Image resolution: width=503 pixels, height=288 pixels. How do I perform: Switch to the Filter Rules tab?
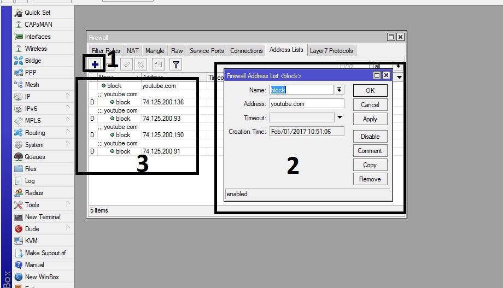(x=106, y=51)
